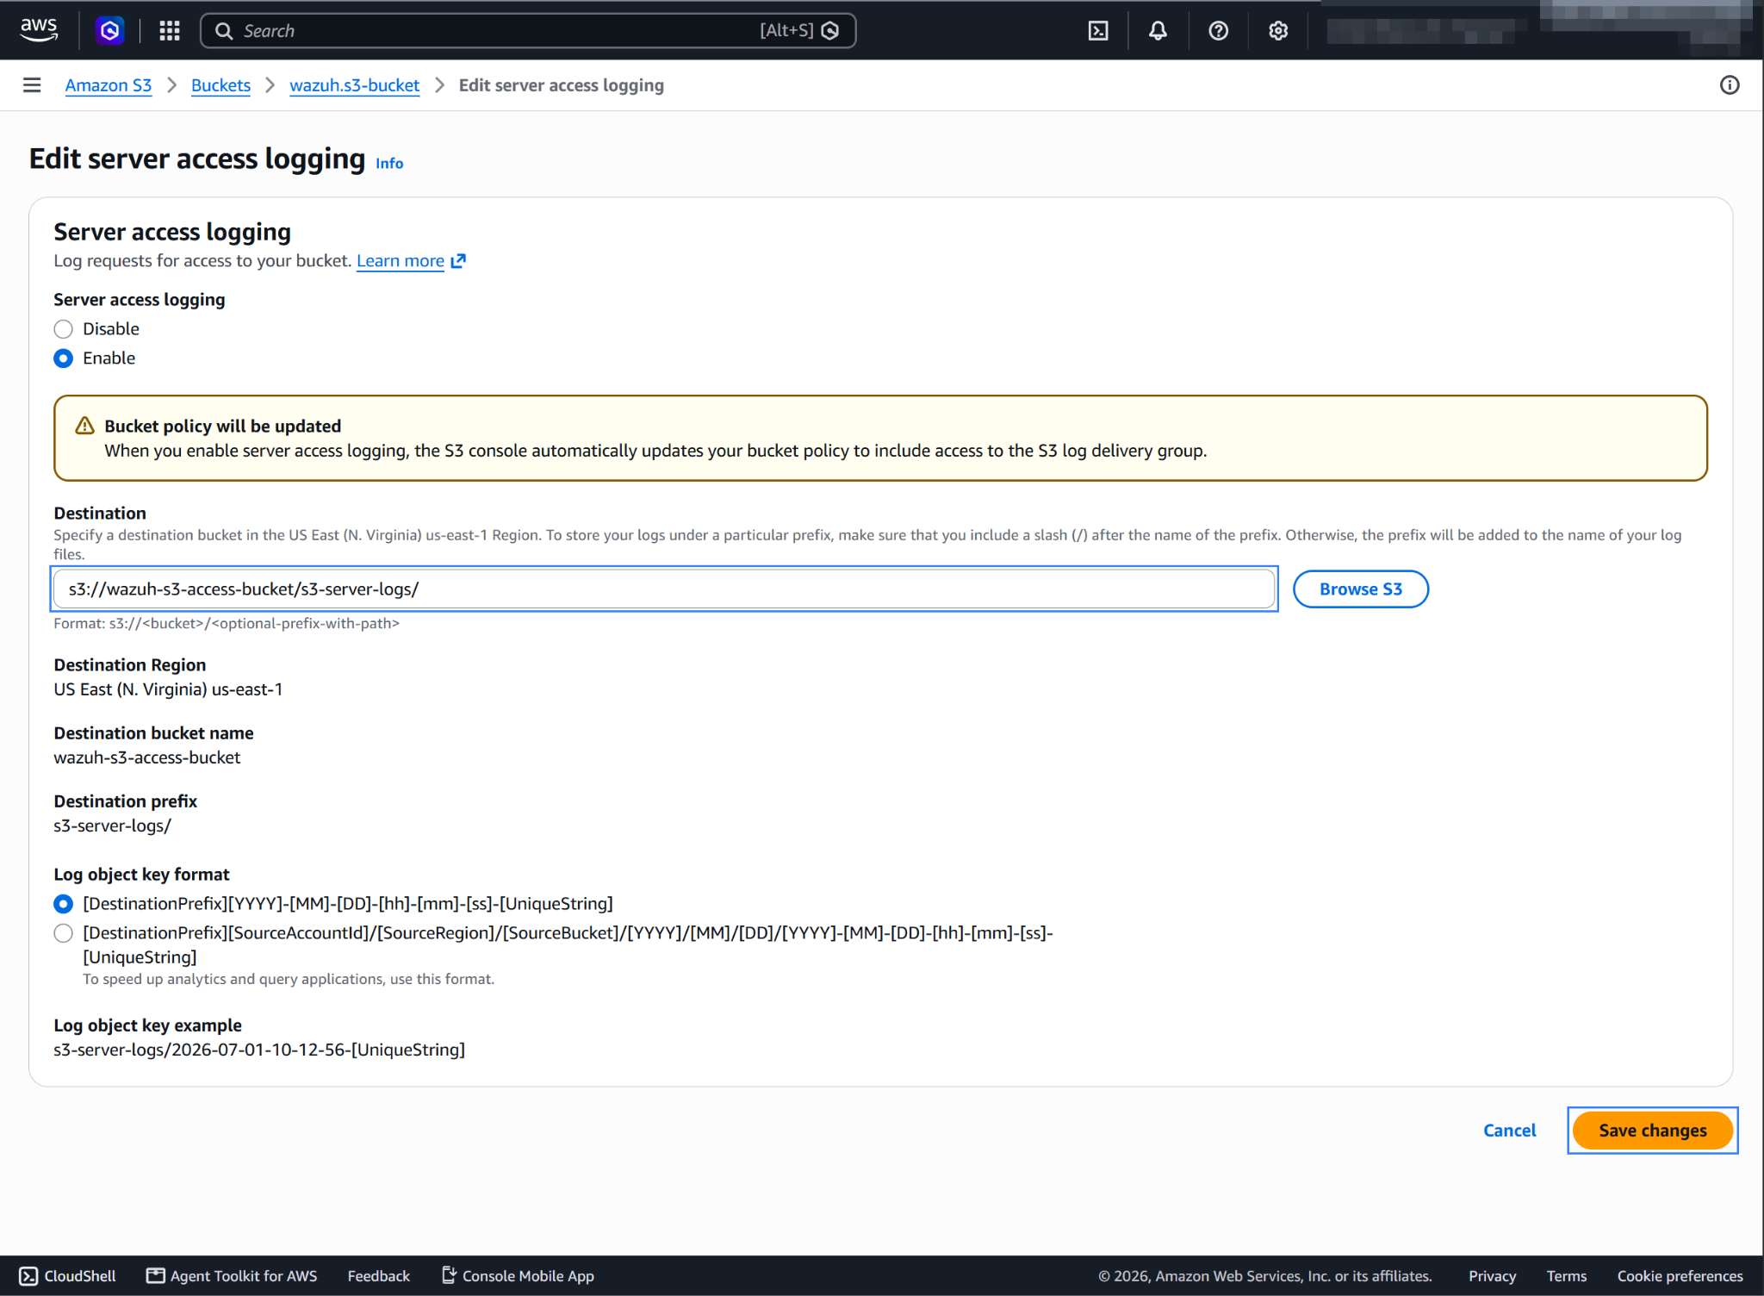
Task: Click the 's3-server-logs/' destination prefix value
Action: [112, 826]
